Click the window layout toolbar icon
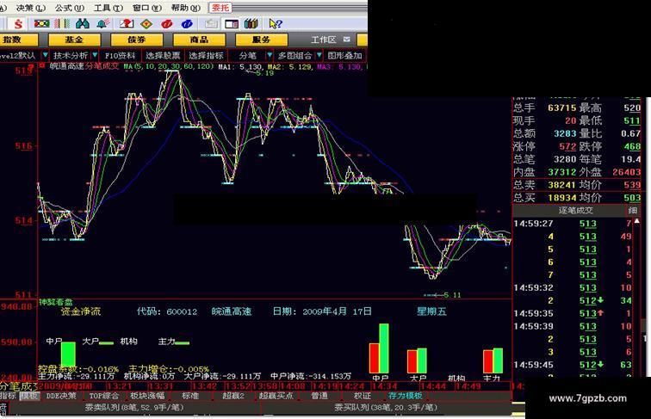 pos(232,24)
